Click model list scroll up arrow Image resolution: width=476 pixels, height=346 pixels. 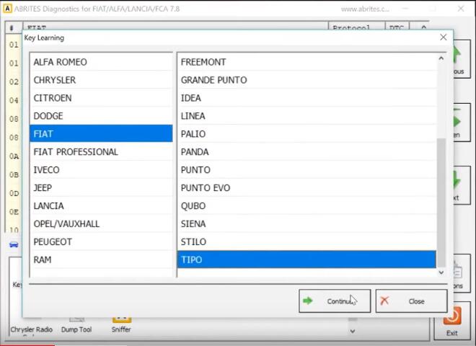tap(441, 58)
